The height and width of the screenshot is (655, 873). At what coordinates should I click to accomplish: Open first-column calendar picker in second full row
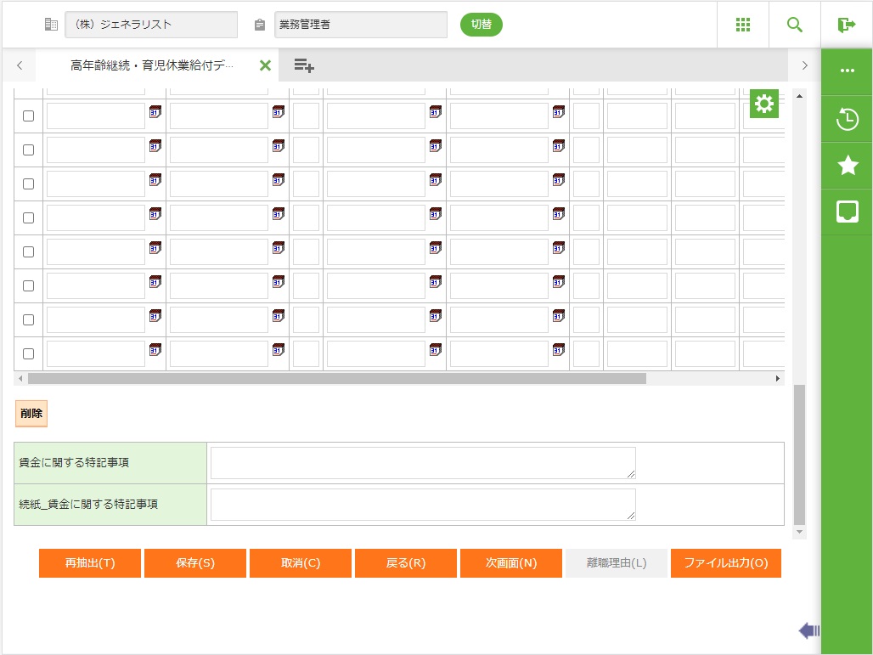pos(155,146)
